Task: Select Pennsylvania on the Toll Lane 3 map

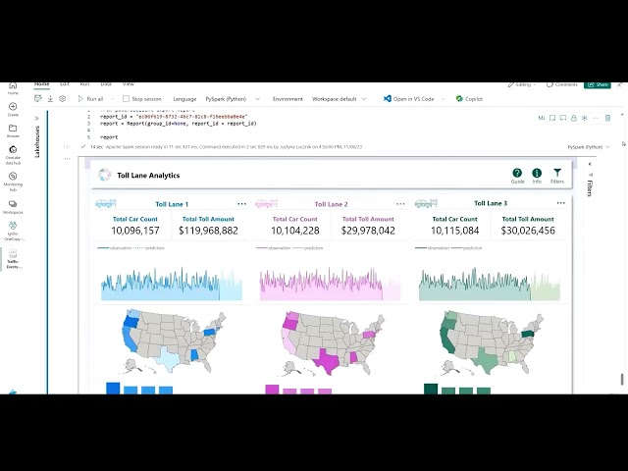Action: [529, 334]
